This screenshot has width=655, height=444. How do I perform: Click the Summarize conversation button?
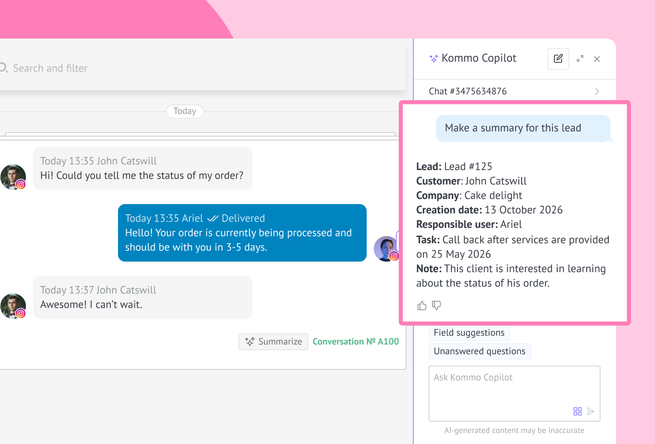point(273,341)
